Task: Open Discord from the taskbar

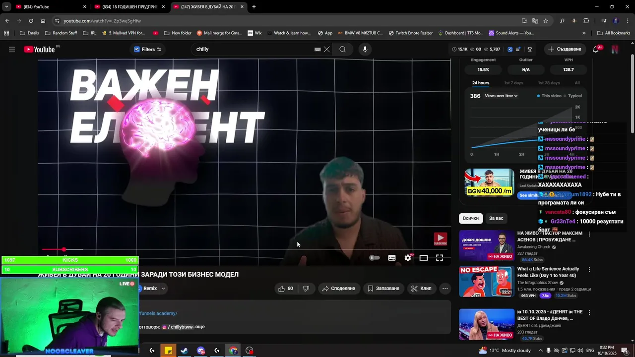Action: pos(201,351)
